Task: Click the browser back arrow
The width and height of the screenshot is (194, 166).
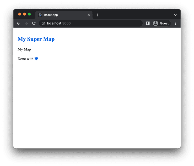Action: (19, 23)
